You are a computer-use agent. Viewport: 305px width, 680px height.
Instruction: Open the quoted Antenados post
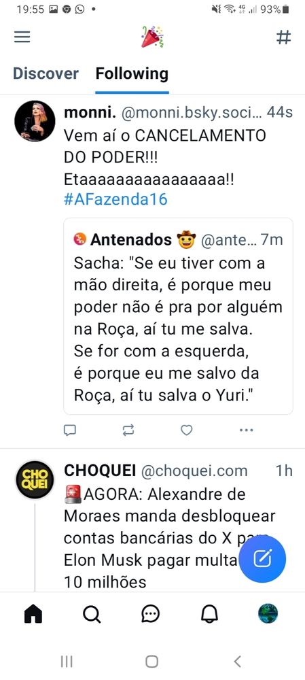click(x=178, y=316)
